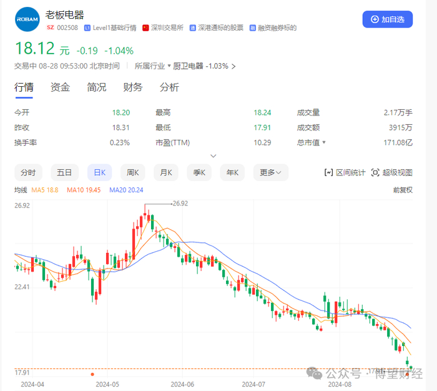Click the Level1基础行情 badge icon
This screenshot has width=437, height=391.
[87, 28]
